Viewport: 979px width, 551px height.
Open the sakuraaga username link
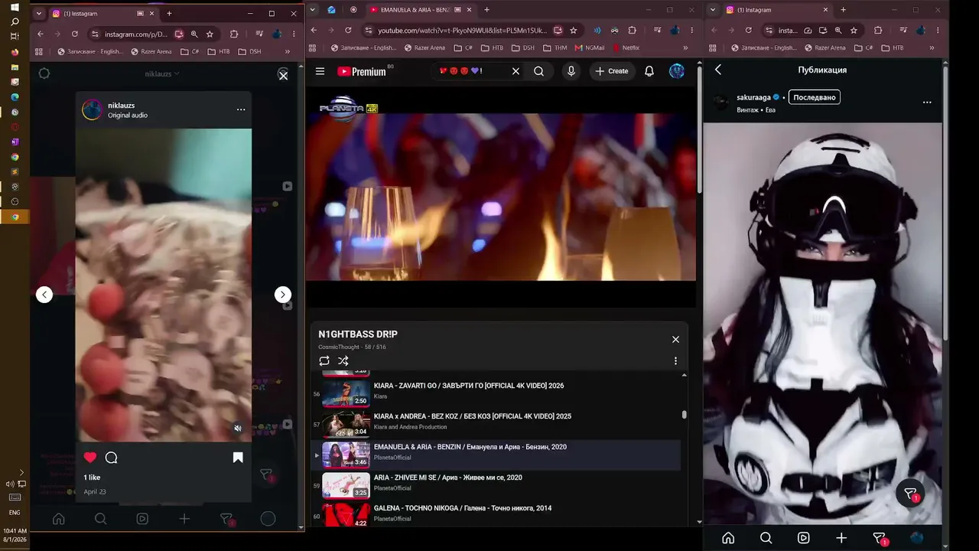tap(753, 97)
